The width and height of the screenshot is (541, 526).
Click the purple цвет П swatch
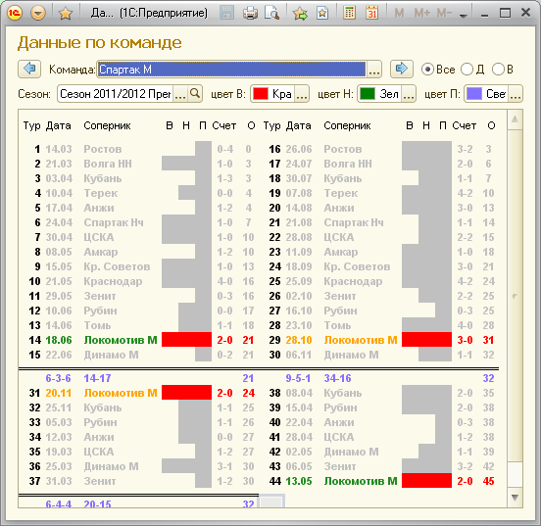474,94
